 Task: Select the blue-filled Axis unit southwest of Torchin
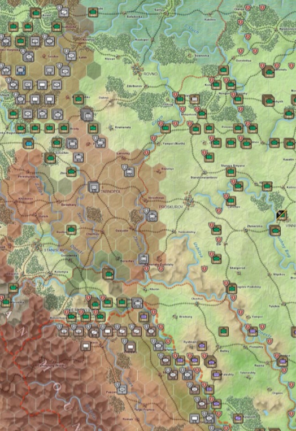(20, 71)
